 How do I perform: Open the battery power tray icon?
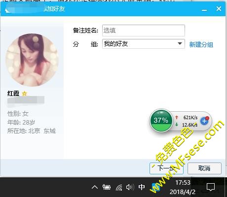pyautogui.click(x=107, y=187)
